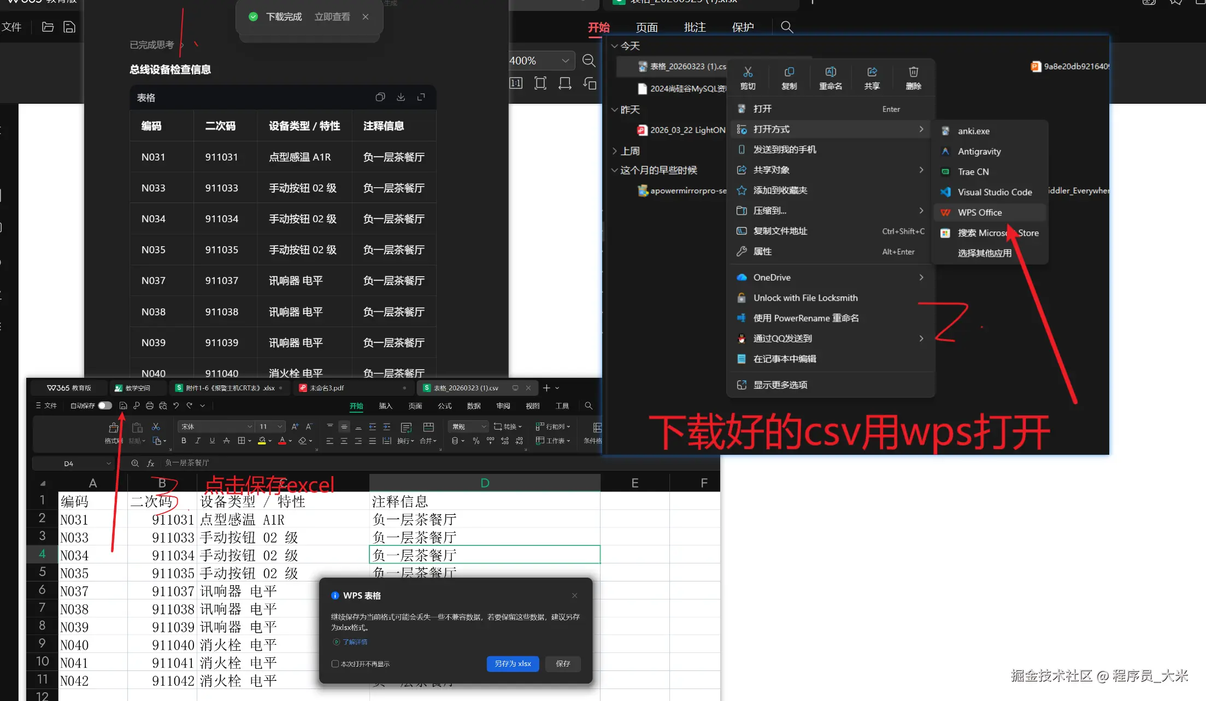Select WPS Office in open-with submenu

(x=979, y=212)
